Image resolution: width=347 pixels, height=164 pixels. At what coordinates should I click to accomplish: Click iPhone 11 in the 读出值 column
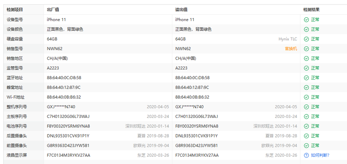click(x=185, y=20)
